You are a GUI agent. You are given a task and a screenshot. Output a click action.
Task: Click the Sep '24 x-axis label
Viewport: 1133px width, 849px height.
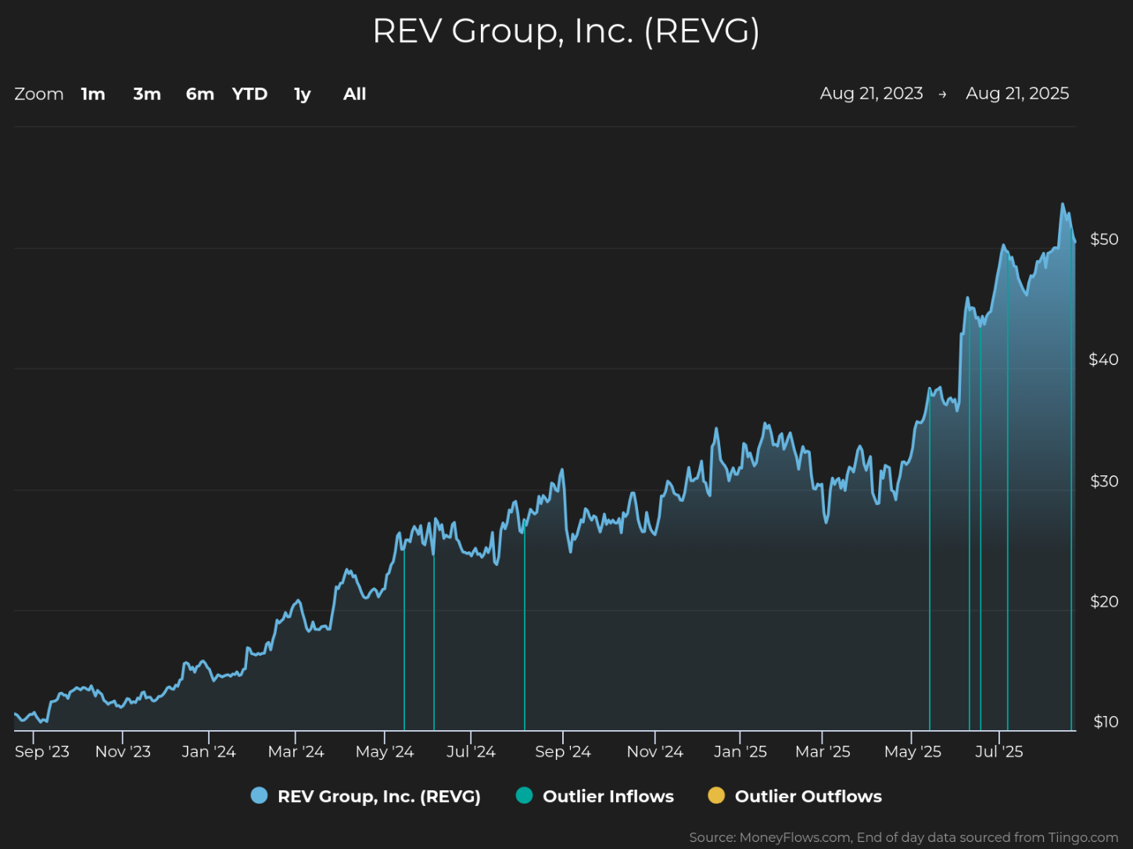click(563, 751)
